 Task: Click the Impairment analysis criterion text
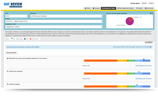(16, 71)
